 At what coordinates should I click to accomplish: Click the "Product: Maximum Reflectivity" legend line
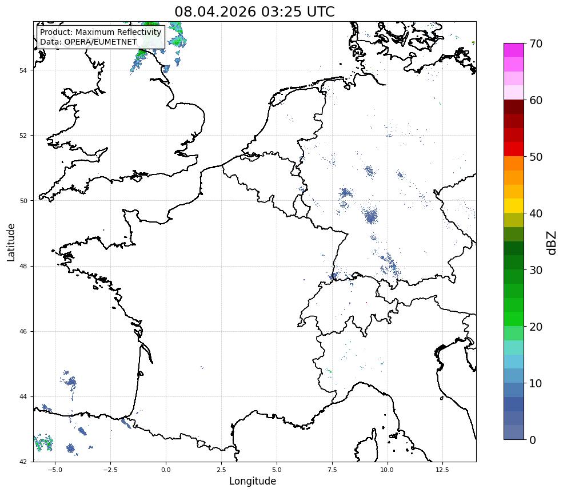click(101, 32)
